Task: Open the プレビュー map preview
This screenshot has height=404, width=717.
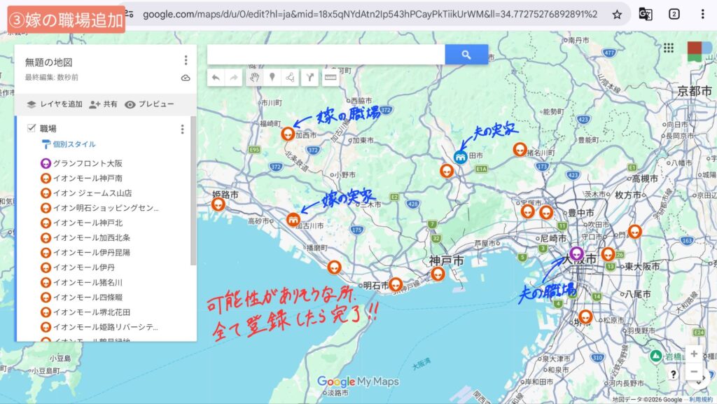Action: tap(149, 104)
